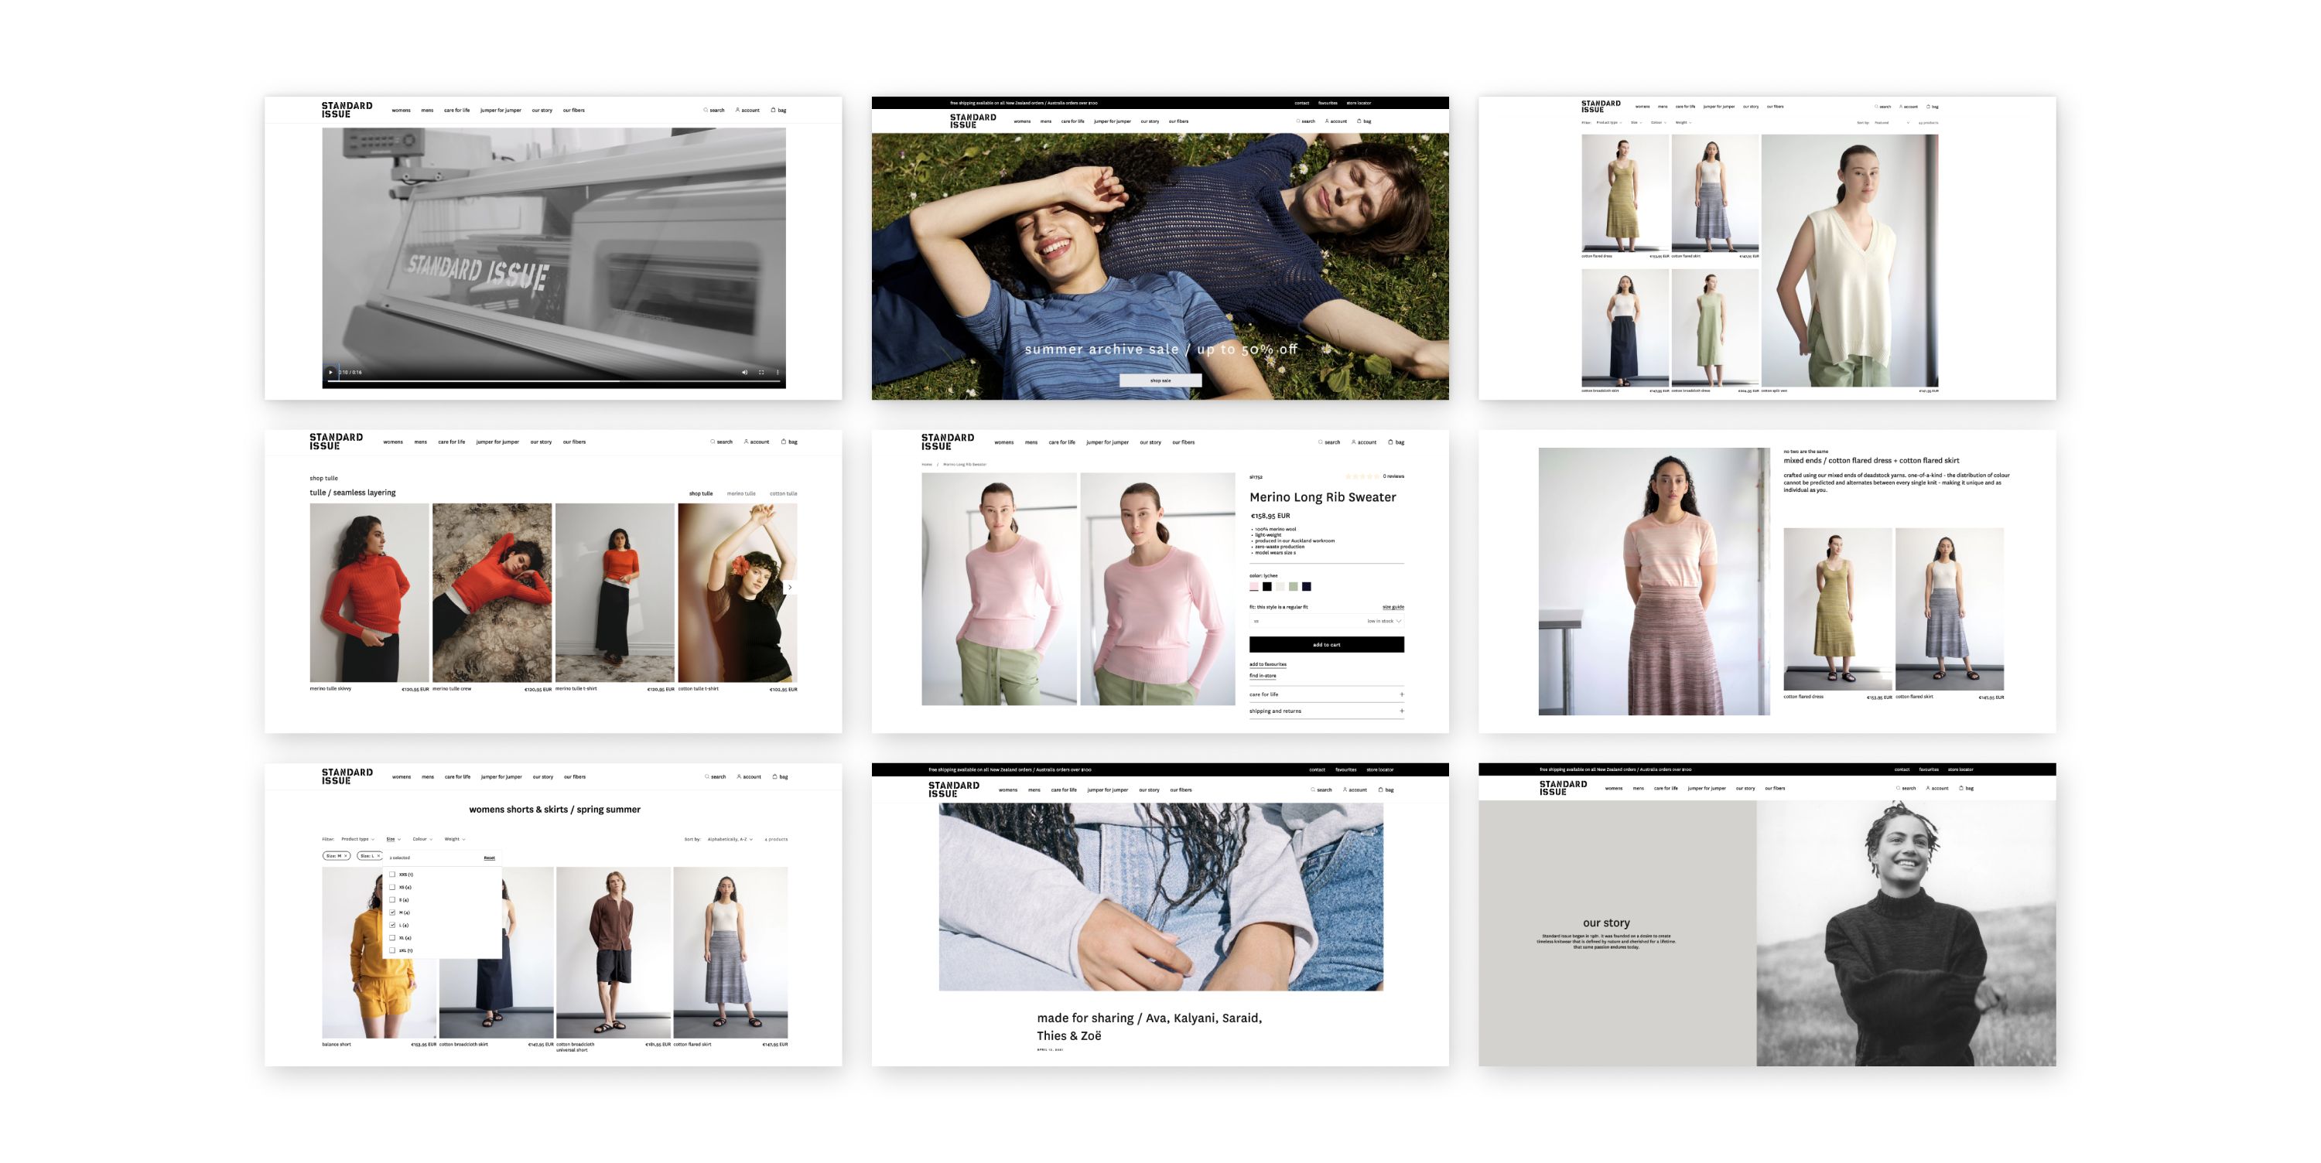Viewport: 2321px width, 1163px height.
Task: Switch to the 'merino tulle' tab
Action: (740, 493)
